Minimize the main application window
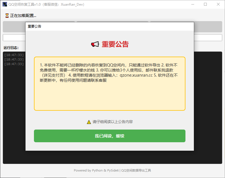Image resolution: width=225 pixels, height=178 pixels. pos(192,5)
